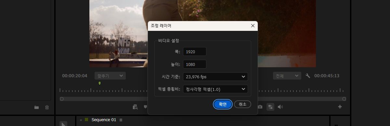The width and height of the screenshot is (390, 126).
Task: Cancel the dialog with the 취소 button
Action: pos(242,104)
